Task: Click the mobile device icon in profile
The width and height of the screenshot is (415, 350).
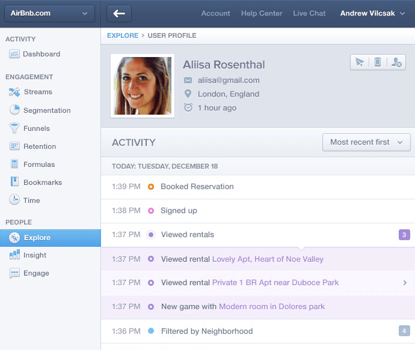Action: [x=378, y=62]
